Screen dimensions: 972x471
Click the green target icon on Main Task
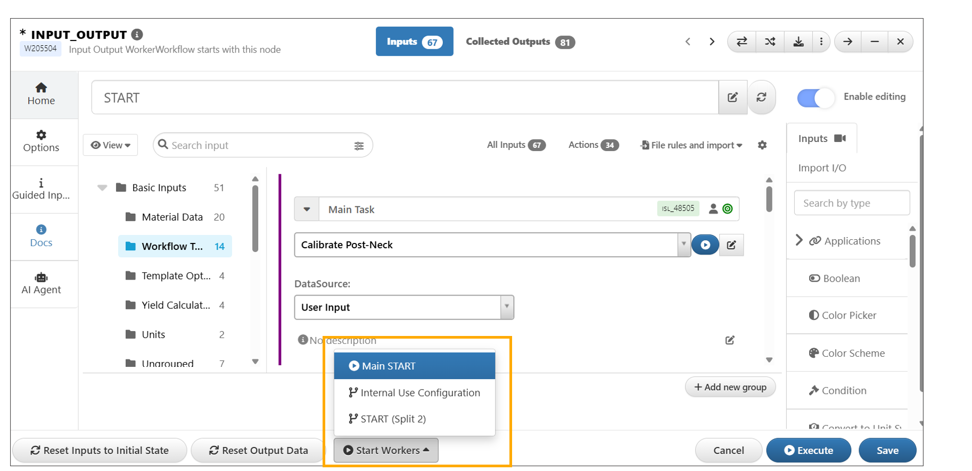(x=728, y=209)
